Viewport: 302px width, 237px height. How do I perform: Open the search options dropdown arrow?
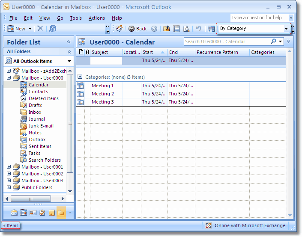click(280, 41)
